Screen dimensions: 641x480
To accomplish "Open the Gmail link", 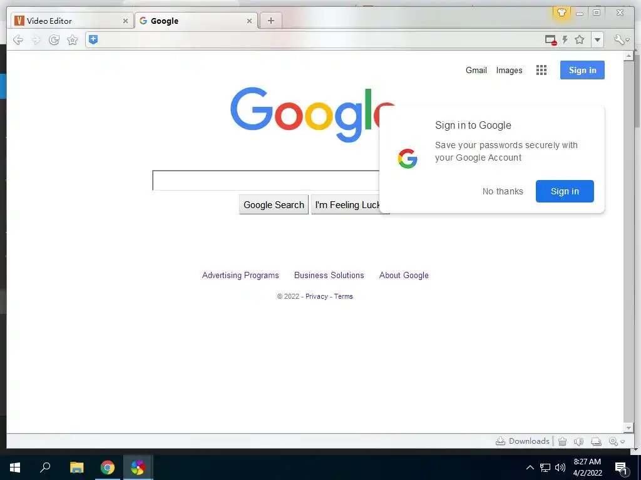I will (476, 70).
